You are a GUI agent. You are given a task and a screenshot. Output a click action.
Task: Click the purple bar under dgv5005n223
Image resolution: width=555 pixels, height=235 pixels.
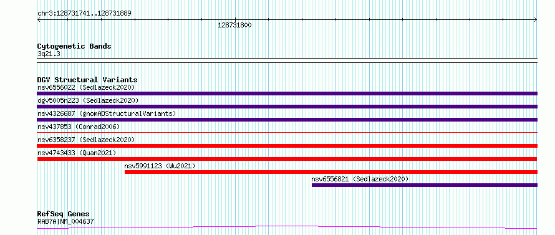pos(287,107)
